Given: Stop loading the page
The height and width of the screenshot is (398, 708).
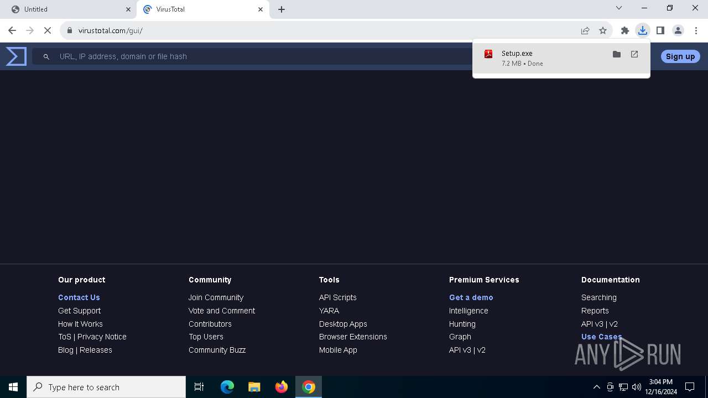Looking at the screenshot, I should click(48, 30).
